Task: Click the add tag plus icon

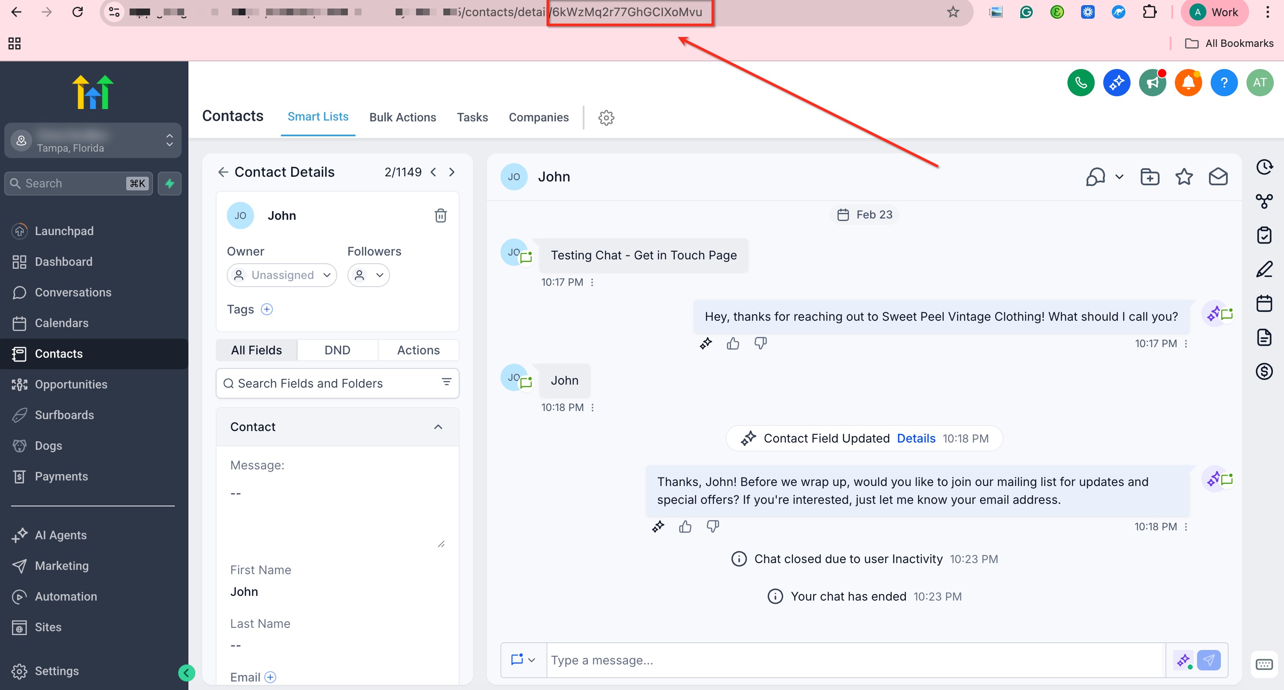Action: (x=267, y=309)
